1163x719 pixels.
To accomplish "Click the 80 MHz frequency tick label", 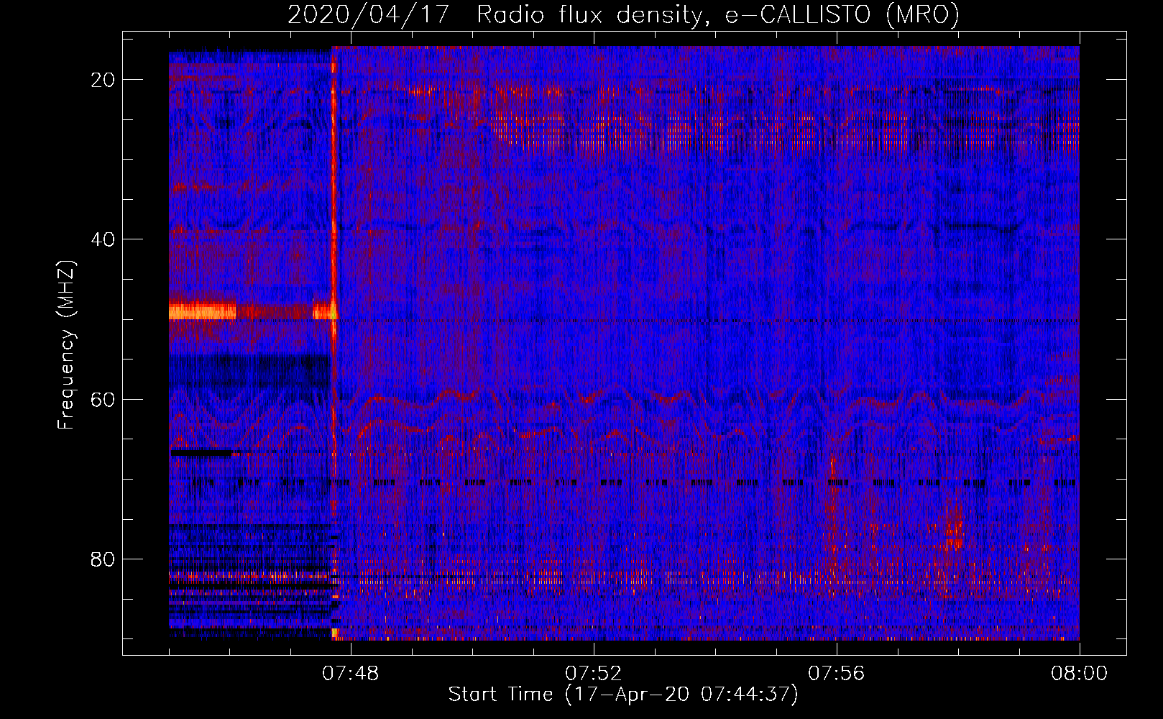I will click(103, 559).
